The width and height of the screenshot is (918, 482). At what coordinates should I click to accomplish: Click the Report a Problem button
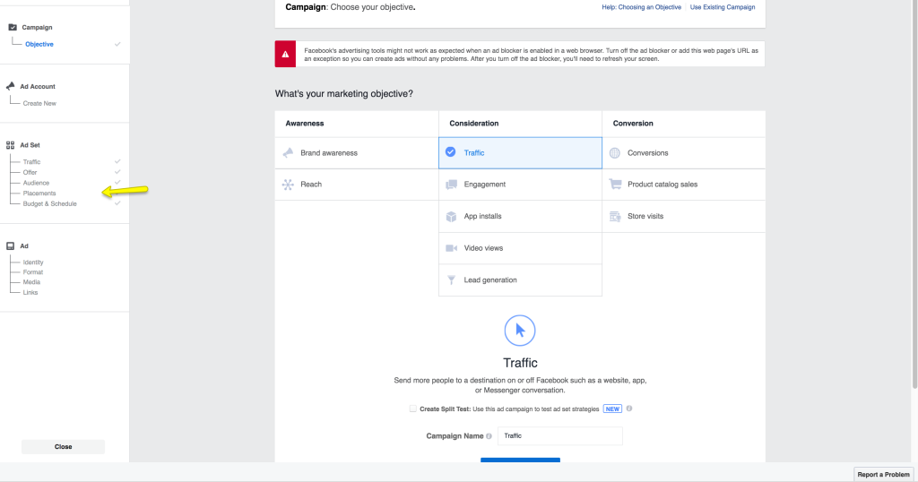coord(883,475)
